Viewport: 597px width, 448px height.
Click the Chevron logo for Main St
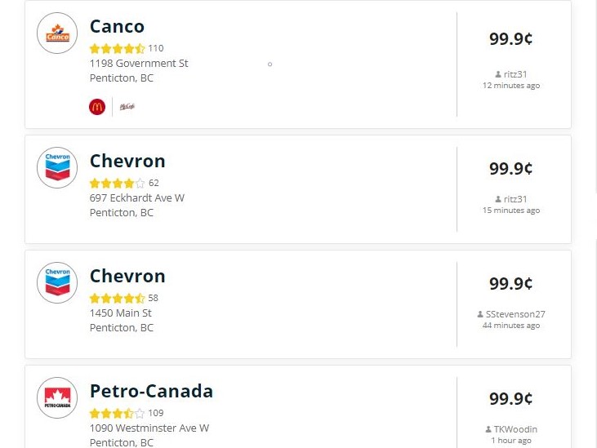(57, 283)
